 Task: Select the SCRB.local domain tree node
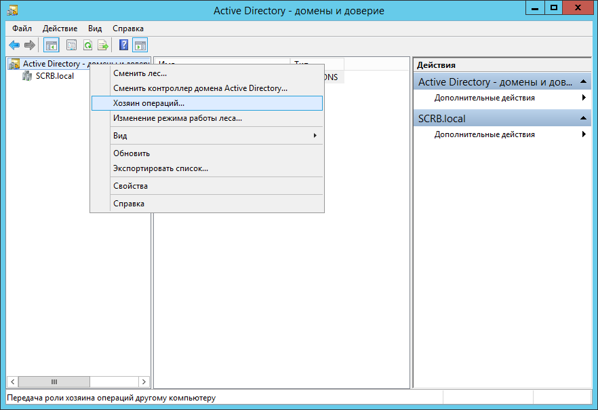coord(54,76)
